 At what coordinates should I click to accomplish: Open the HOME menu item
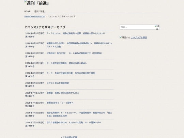(27, 11)
